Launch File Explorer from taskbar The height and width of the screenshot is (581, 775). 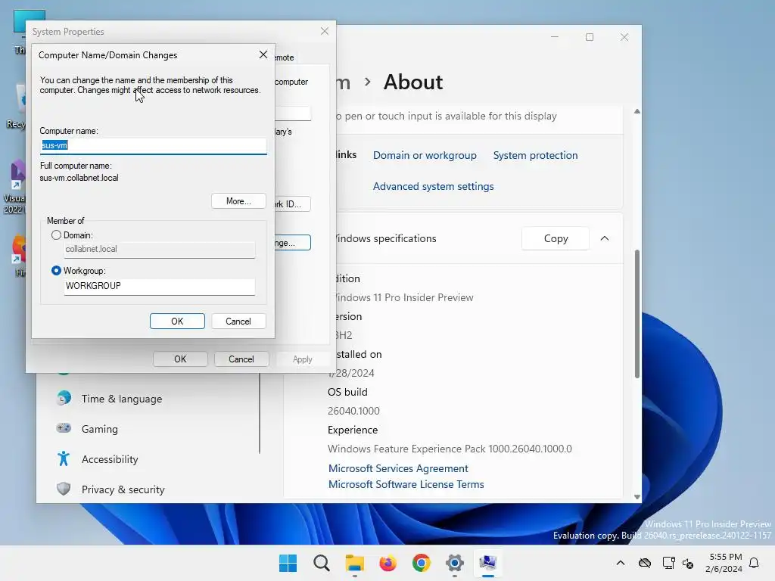(354, 563)
